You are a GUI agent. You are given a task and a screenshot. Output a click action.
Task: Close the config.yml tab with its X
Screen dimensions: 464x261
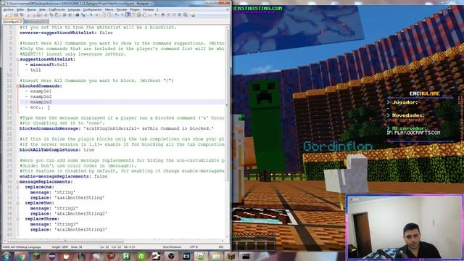coord(21,22)
